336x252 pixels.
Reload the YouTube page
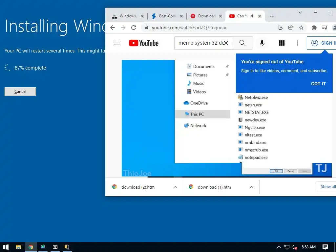coord(134,28)
